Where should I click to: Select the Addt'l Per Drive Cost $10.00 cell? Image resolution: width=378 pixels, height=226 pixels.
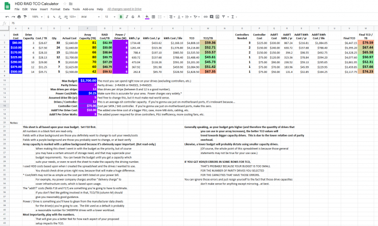tap(87, 110)
